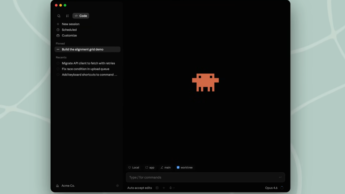Open the chat bubble icon in sidebar header
345x194 pixels.
tap(59, 16)
